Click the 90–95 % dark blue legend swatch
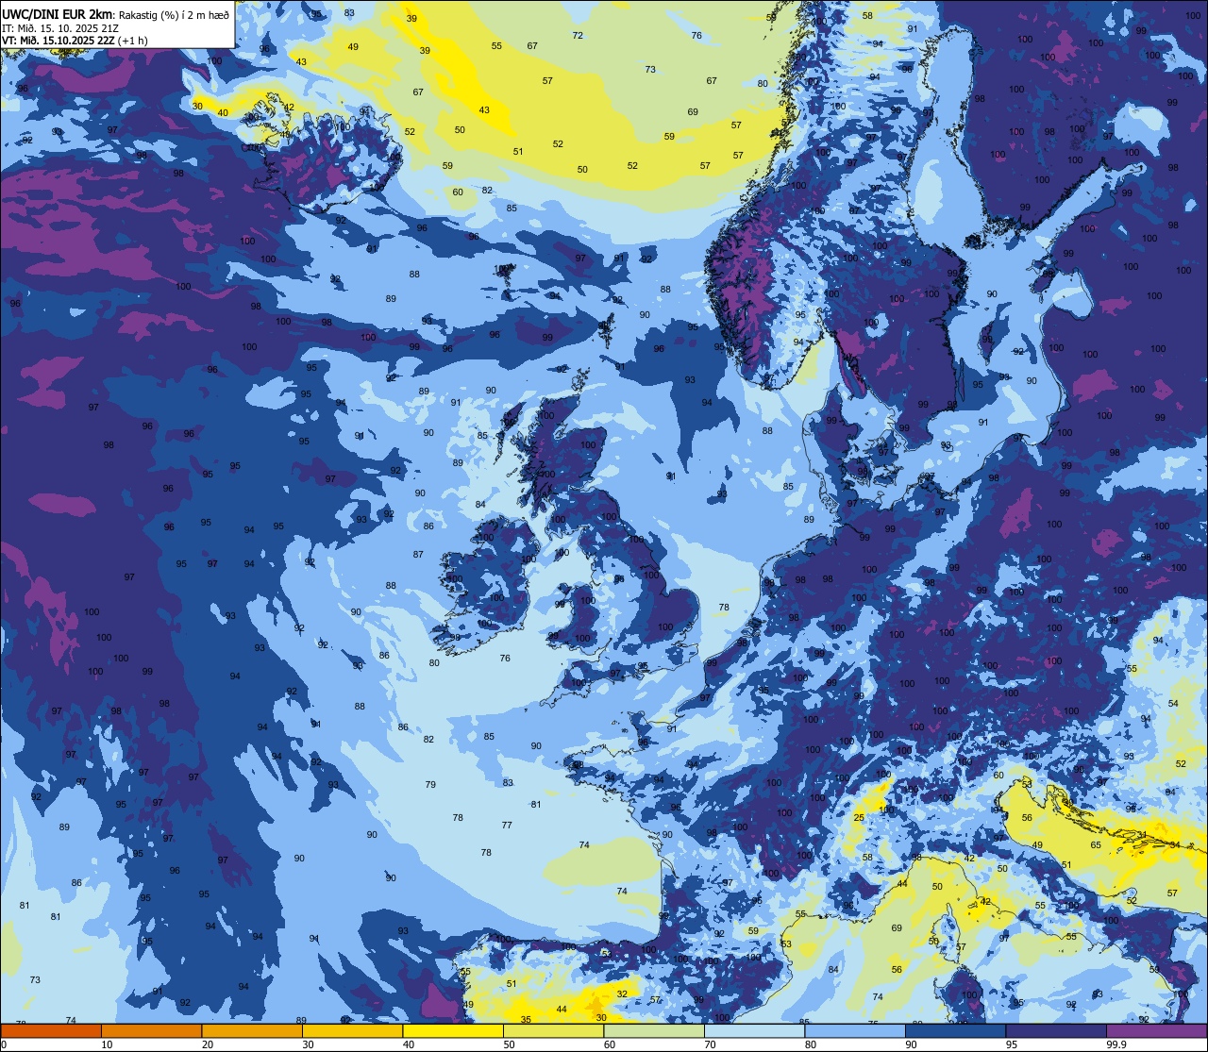Image resolution: width=1208 pixels, height=1052 pixels. tap(955, 1030)
